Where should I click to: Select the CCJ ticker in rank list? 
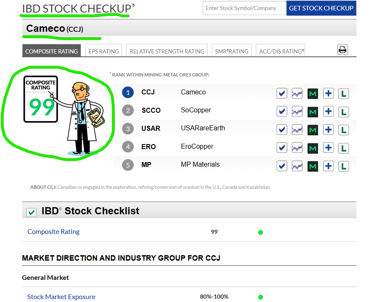pos(148,92)
